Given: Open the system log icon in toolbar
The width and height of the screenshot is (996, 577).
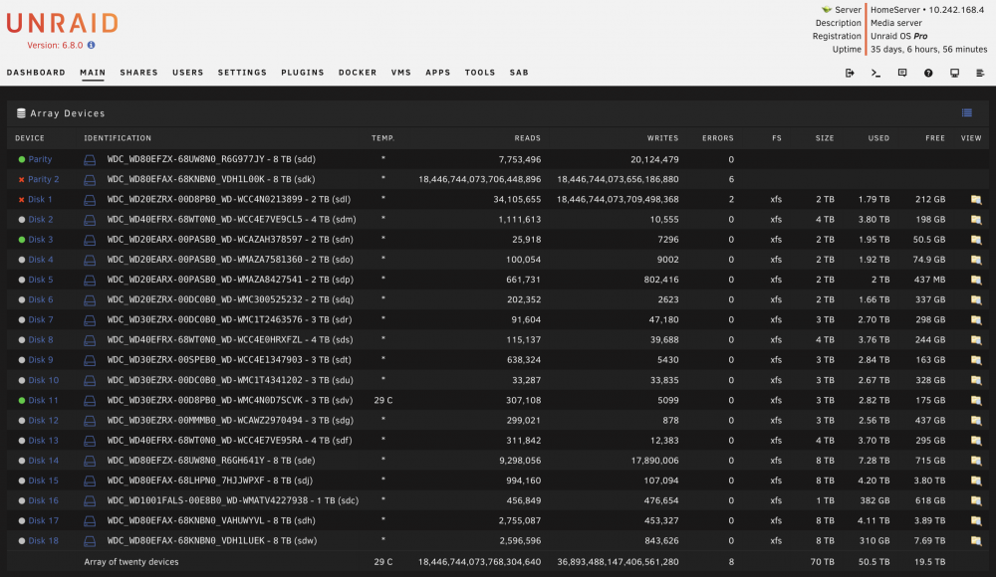Looking at the screenshot, I should click(x=980, y=73).
